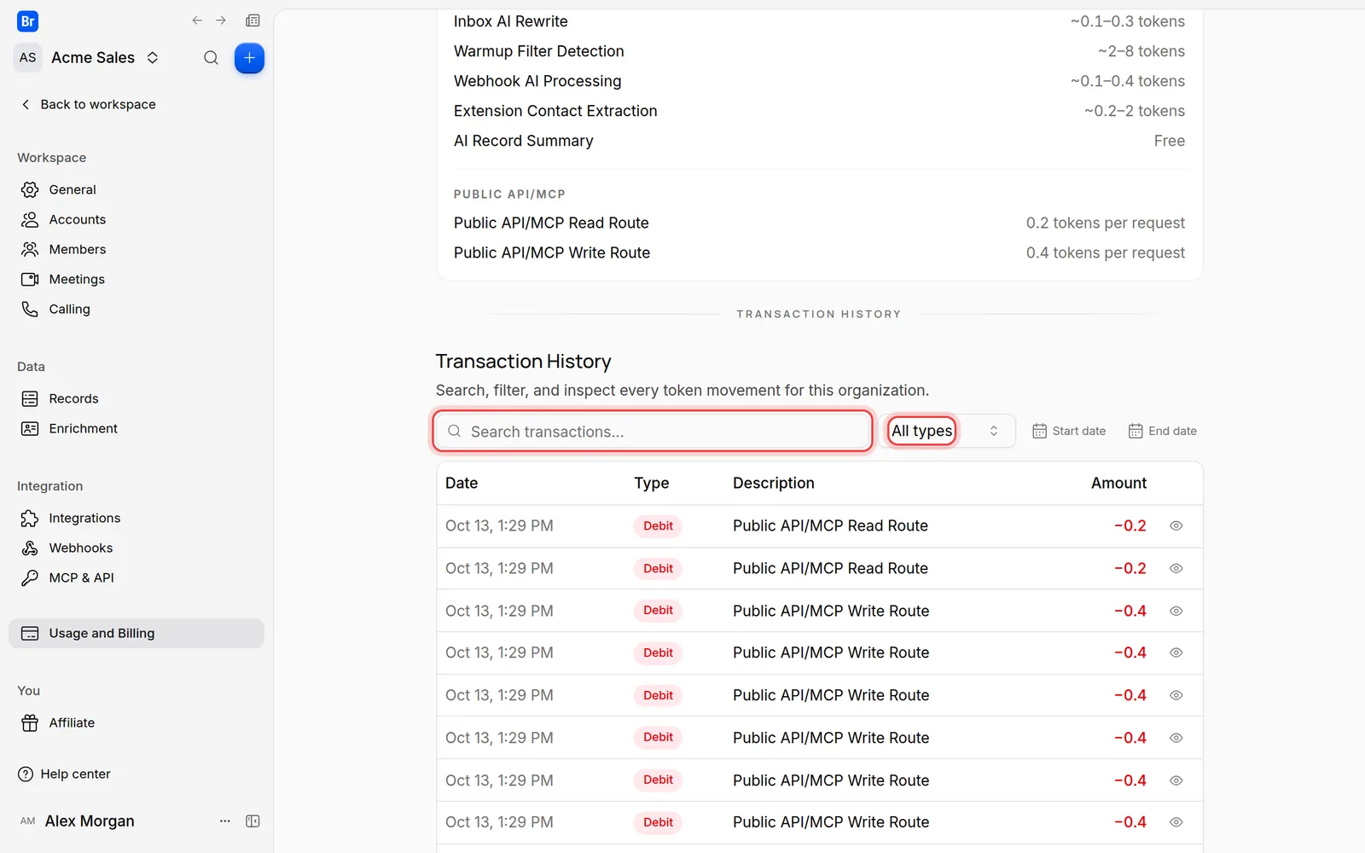Click the Debit badge in the first row
1365x853 pixels.
(658, 525)
